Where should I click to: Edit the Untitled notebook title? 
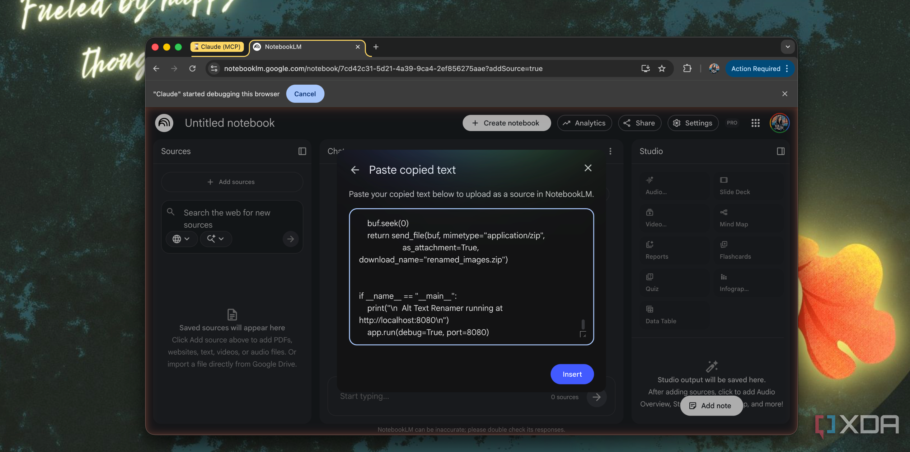click(230, 123)
